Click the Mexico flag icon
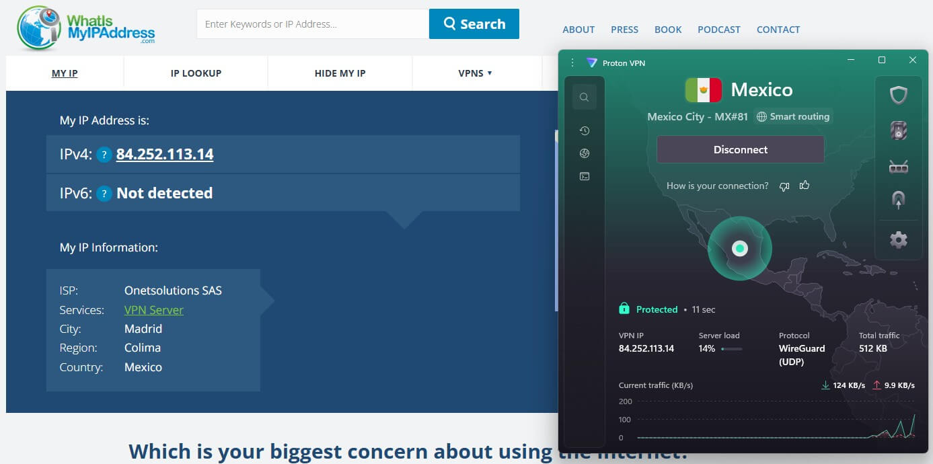Screen dimensions: 933x464 tap(703, 89)
